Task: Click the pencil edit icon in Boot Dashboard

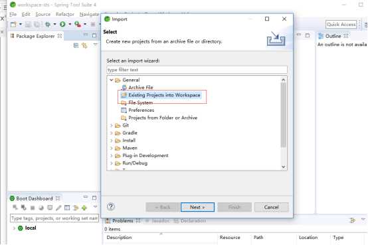Action: pos(58,208)
